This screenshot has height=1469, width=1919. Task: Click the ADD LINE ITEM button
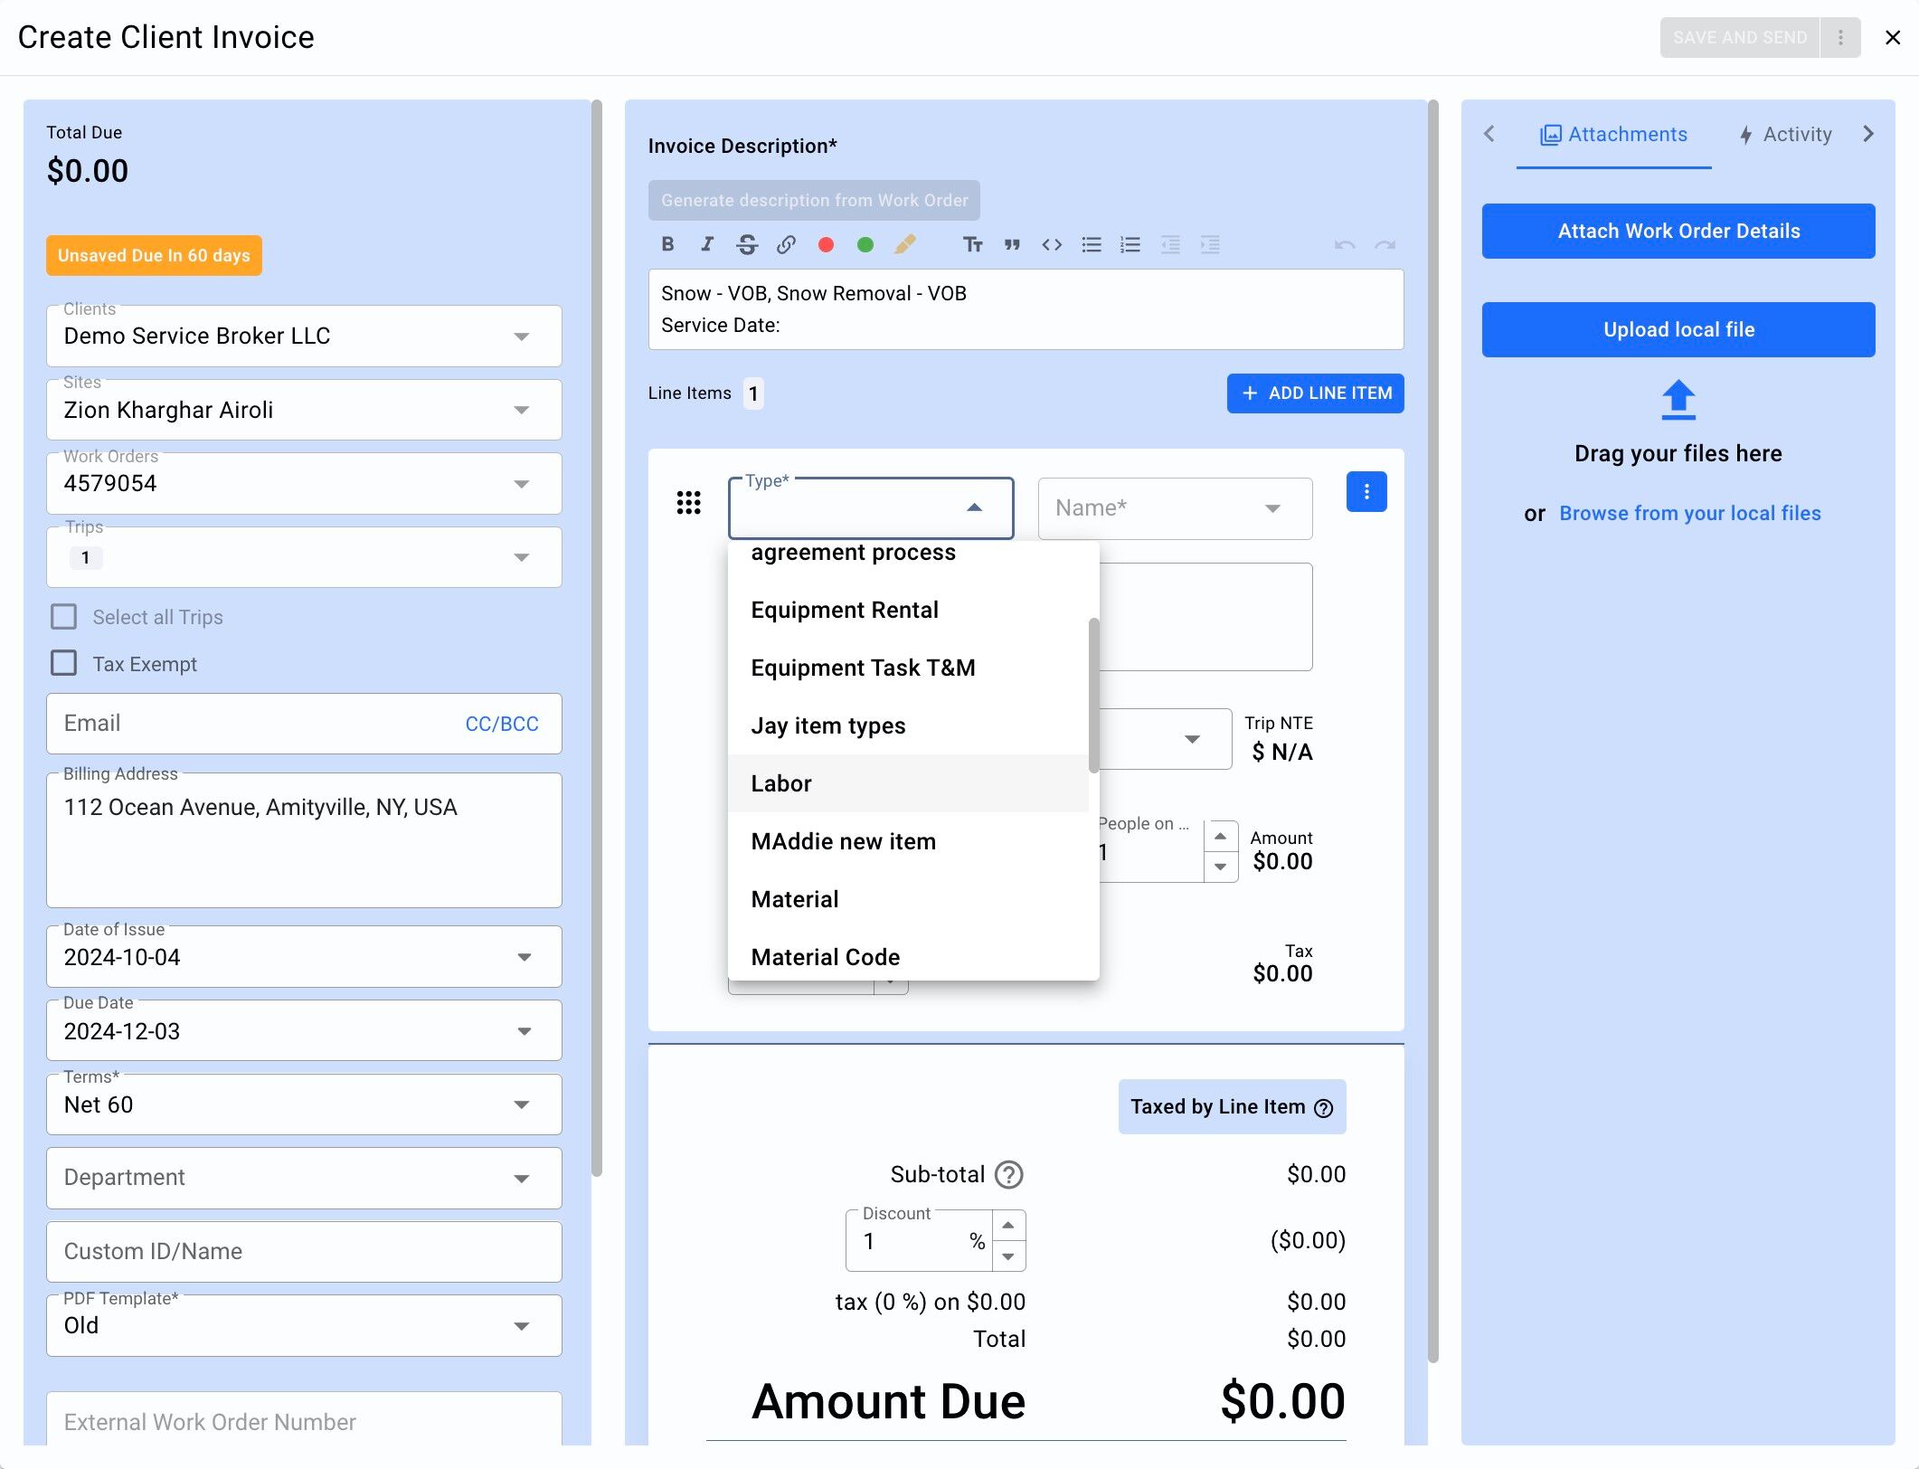(x=1315, y=393)
